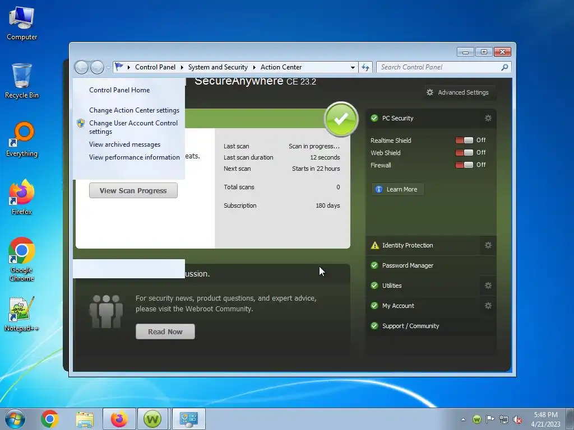Click the muted volume tray icon
Screen dimensions: 574x430
[x=517, y=419]
